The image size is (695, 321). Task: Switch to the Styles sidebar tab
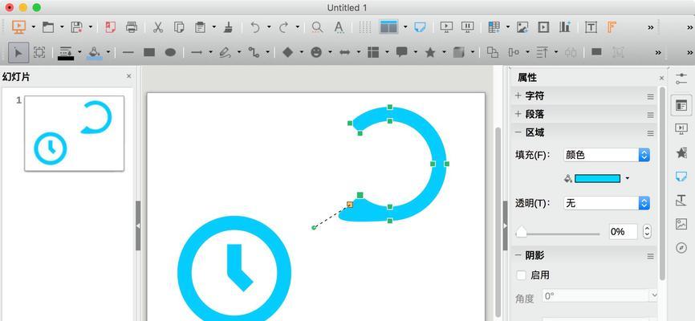tap(681, 201)
